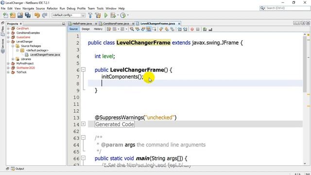
Task: Switch to History view
Action: pyautogui.click(x=98, y=29)
